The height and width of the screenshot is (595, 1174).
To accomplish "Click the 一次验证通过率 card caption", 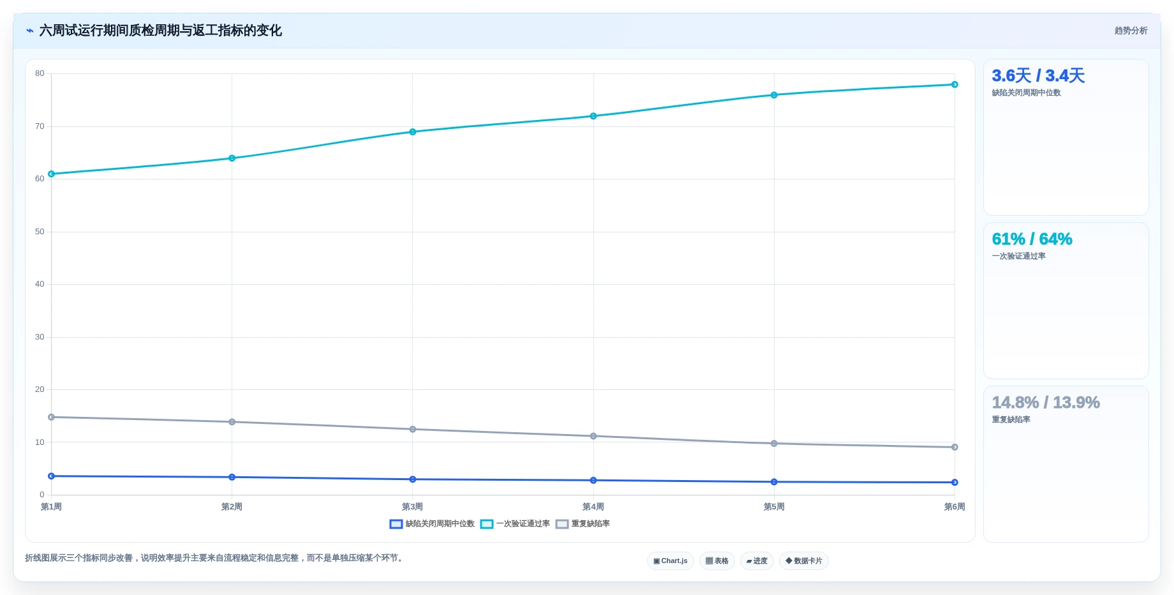I will click(x=1018, y=256).
